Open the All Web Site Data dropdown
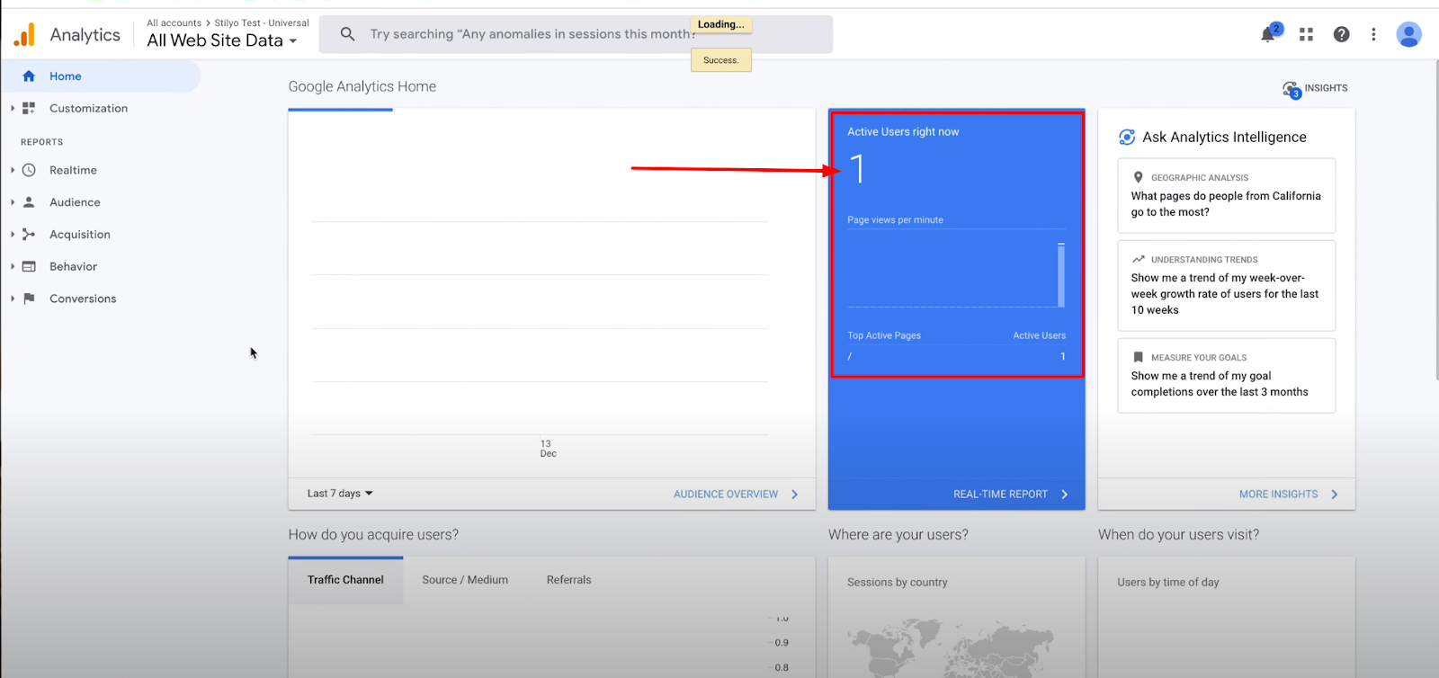Screen dimensions: 1439x678 [222, 40]
